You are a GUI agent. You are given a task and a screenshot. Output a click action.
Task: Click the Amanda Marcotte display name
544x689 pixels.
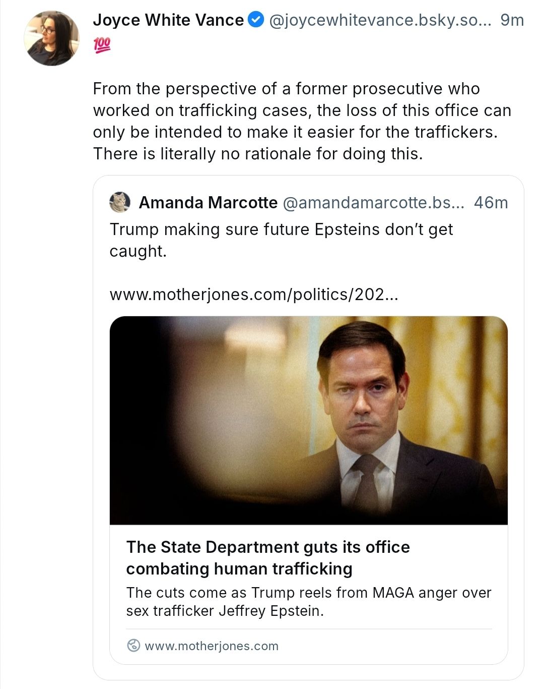pos(208,203)
